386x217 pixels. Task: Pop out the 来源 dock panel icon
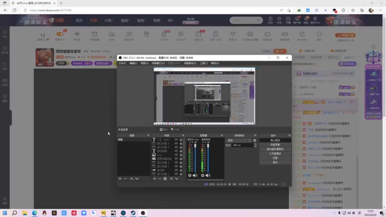[183, 136]
